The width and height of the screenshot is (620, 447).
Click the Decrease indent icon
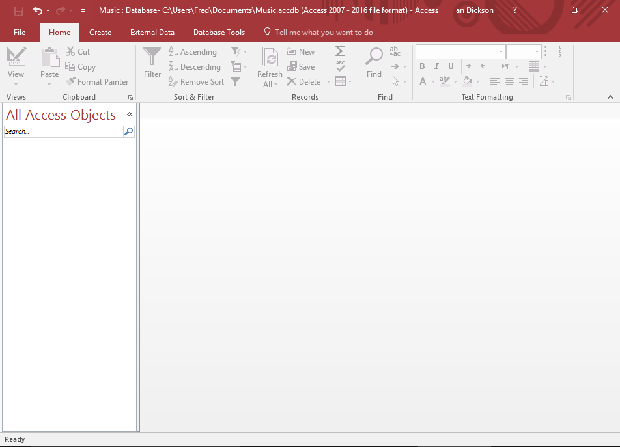(x=486, y=66)
